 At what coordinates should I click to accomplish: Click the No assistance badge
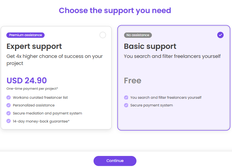click(x=138, y=35)
